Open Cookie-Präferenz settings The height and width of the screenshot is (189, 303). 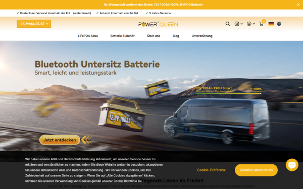(x=211, y=170)
